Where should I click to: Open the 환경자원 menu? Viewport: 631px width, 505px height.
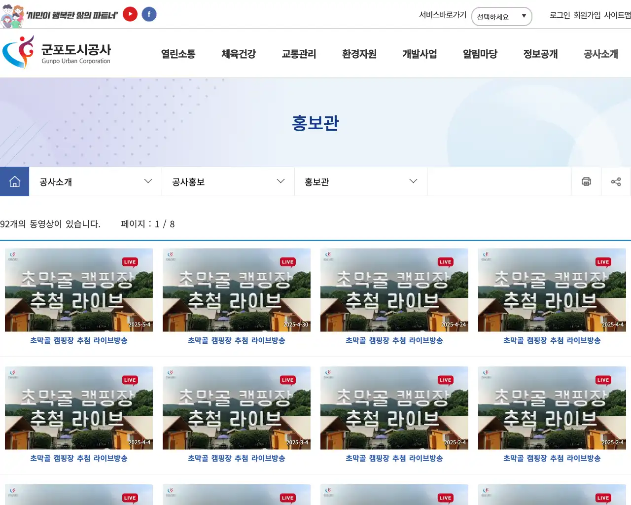[359, 54]
